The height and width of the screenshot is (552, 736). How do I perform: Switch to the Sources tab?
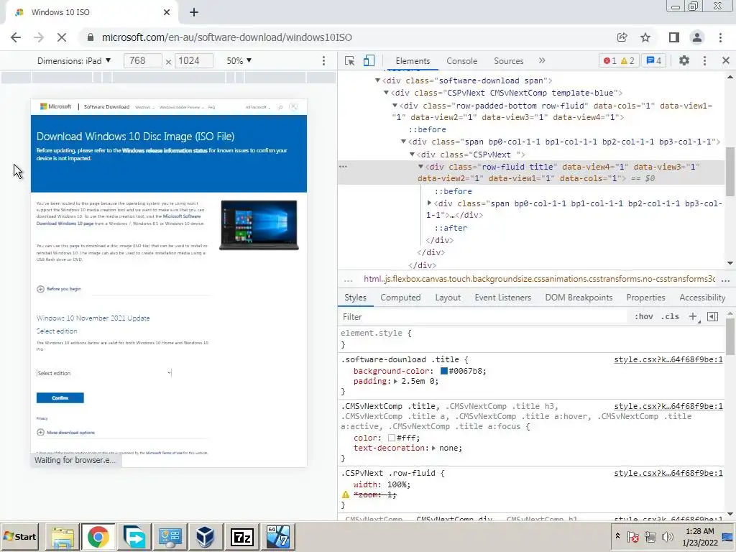[508, 61]
